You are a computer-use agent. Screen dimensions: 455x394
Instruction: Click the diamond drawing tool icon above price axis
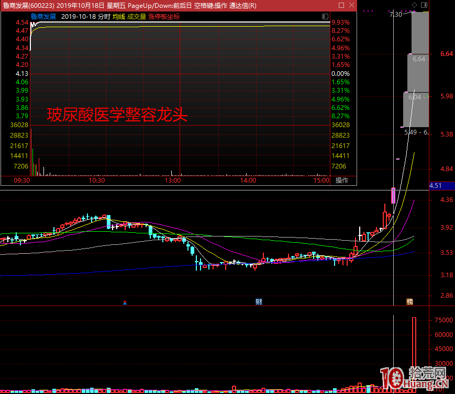click(414, 4)
